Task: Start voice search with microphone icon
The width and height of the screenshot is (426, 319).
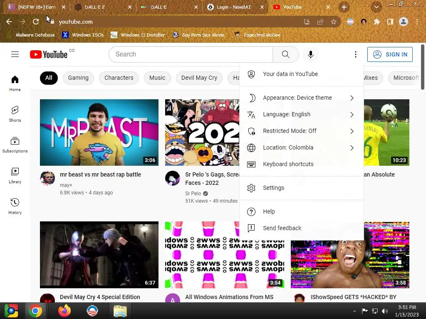Action: click(x=310, y=54)
